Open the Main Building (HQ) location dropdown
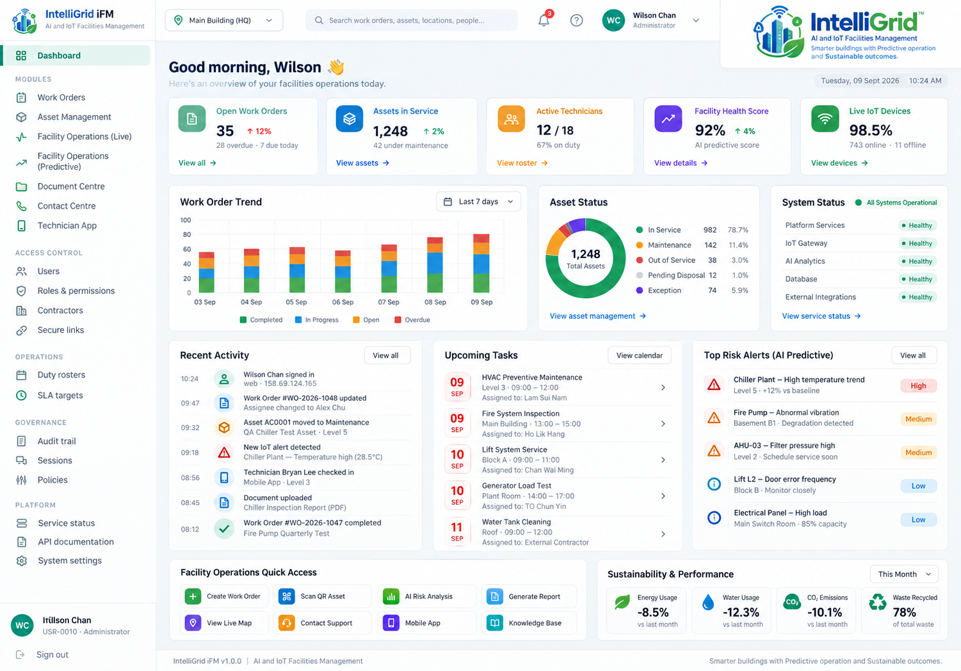The height and width of the screenshot is (671, 961). tap(224, 20)
